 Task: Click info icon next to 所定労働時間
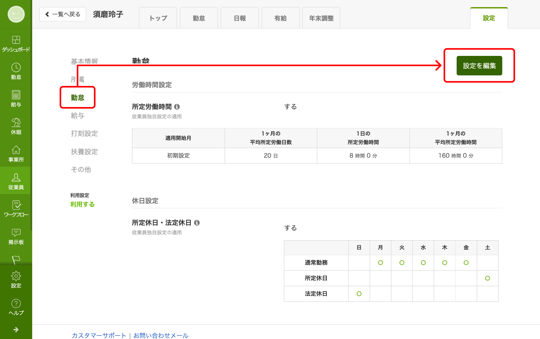pyautogui.click(x=177, y=107)
